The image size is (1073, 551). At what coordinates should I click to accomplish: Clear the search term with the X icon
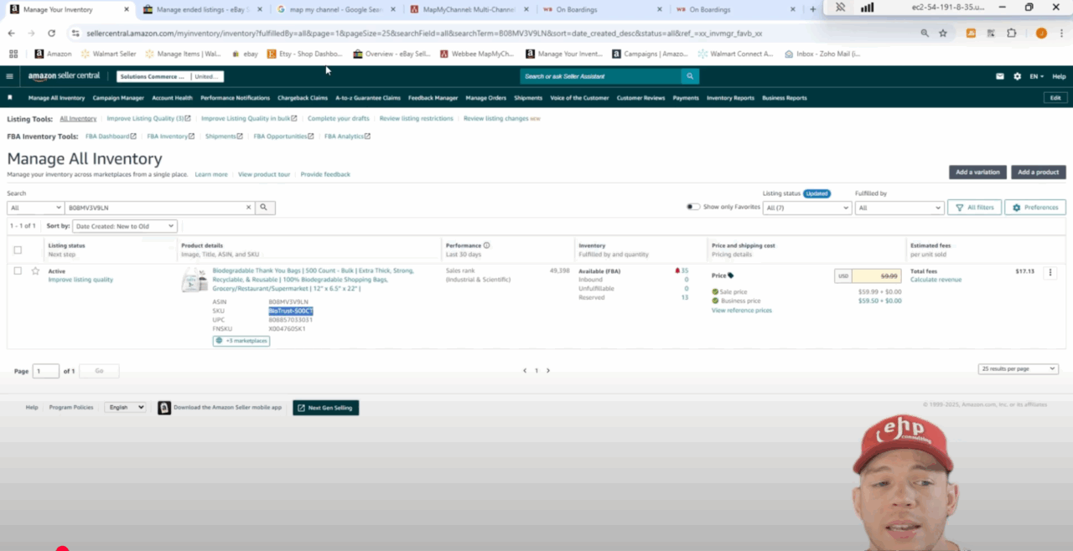pos(248,208)
